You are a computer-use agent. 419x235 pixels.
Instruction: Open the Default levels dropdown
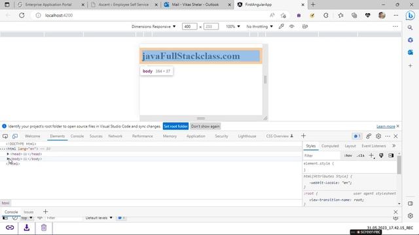pyautogui.click(x=99, y=217)
